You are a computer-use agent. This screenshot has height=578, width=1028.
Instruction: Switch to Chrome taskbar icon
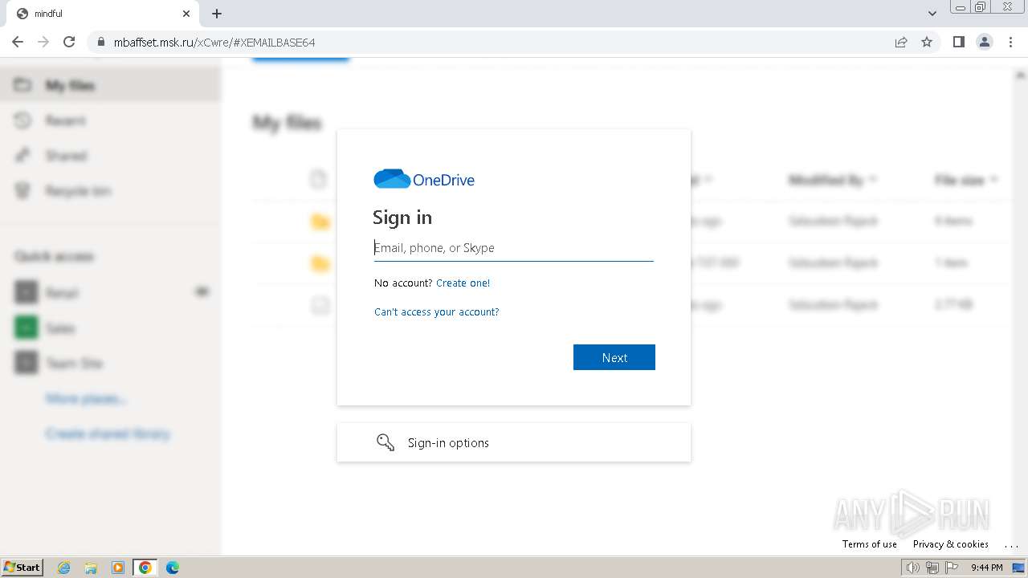[145, 568]
